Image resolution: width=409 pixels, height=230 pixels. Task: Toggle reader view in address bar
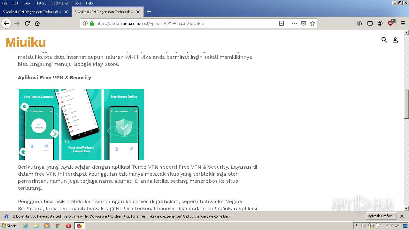pos(282,23)
